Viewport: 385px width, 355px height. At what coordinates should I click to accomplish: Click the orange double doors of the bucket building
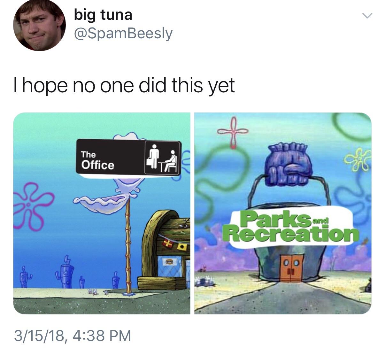[291, 268]
